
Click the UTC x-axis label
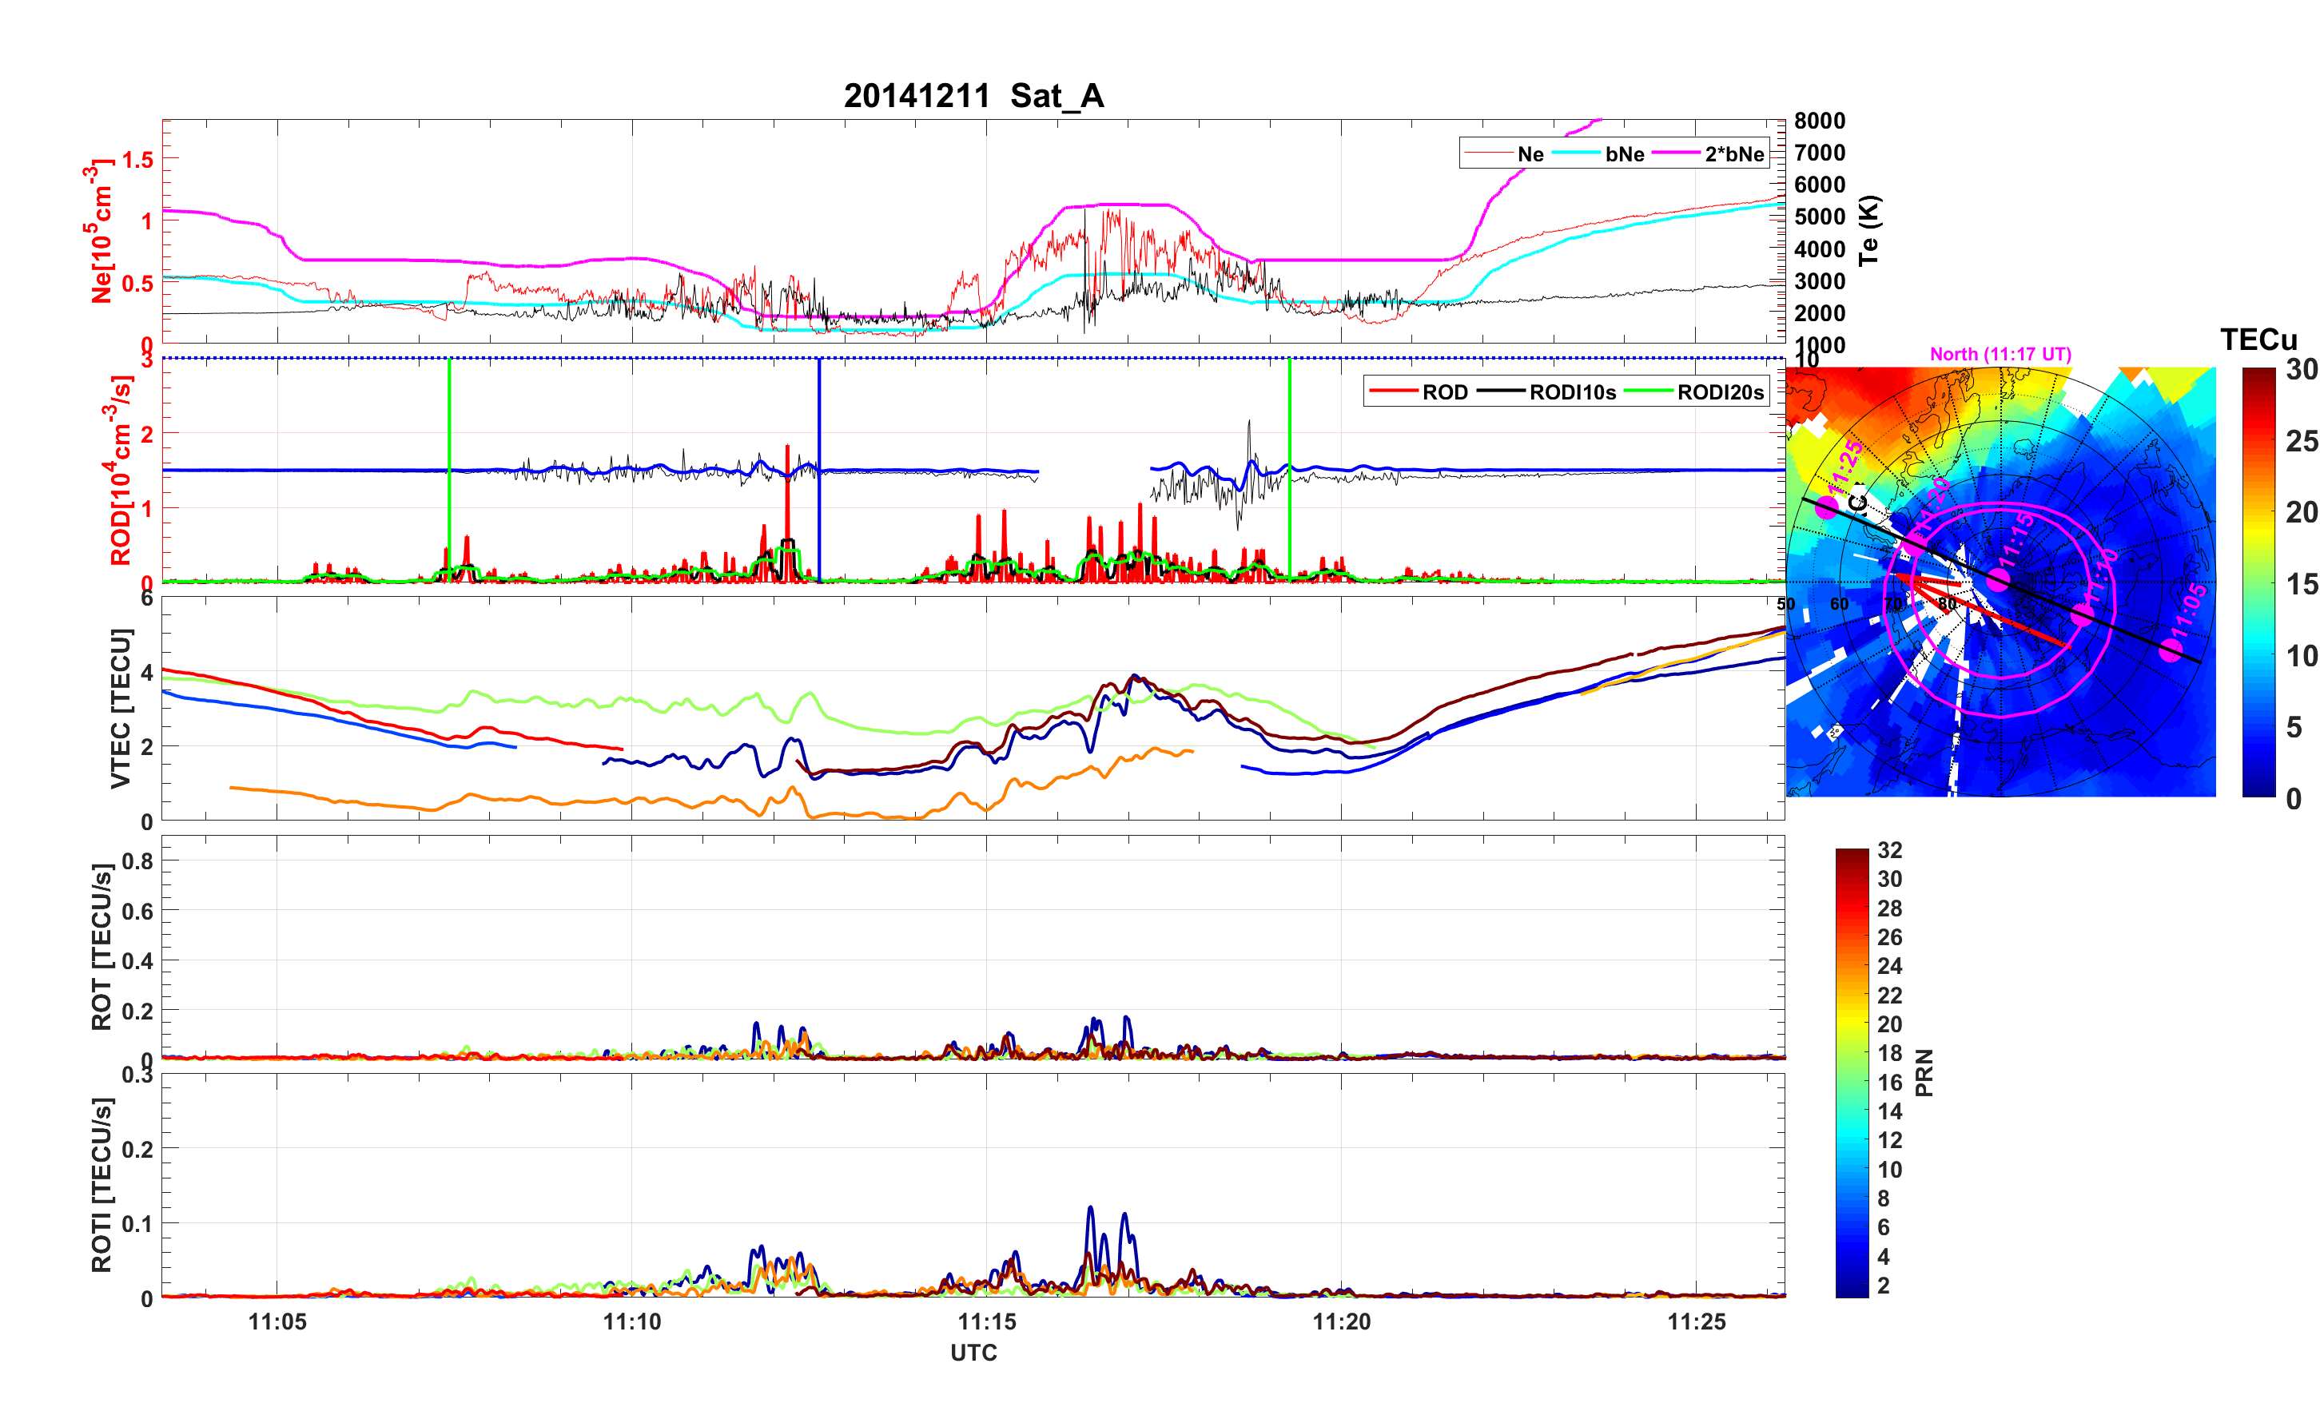click(x=973, y=1352)
